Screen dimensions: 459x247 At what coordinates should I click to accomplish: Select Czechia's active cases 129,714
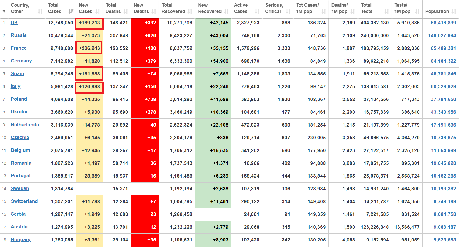coord(250,138)
